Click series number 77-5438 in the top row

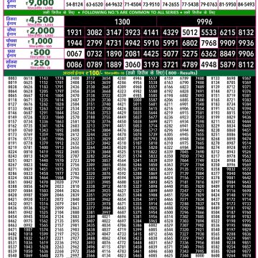tap(190, 4)
